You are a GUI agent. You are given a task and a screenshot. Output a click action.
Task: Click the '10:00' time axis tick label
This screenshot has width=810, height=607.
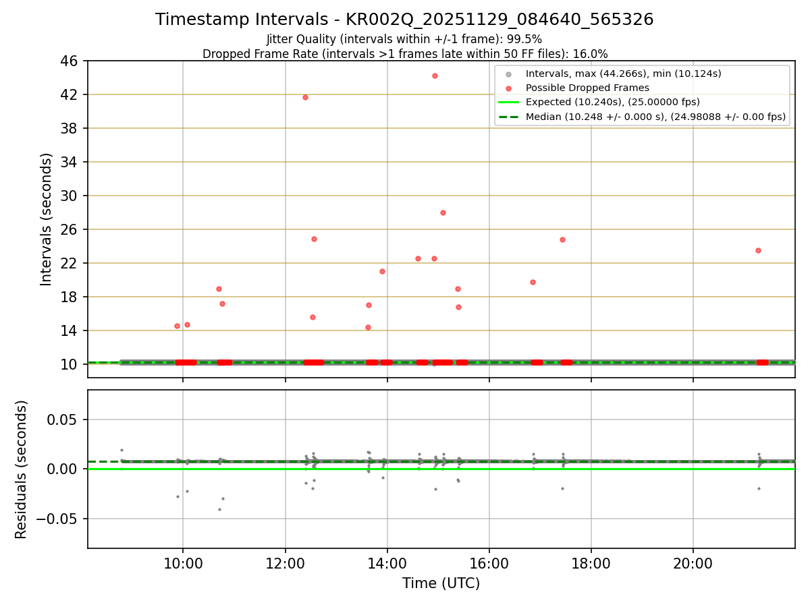pyautogui.click(x=183, y=564)
